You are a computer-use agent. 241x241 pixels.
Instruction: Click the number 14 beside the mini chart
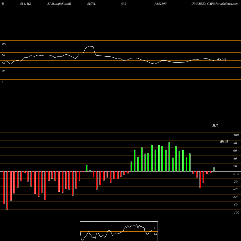coord(155,234)
